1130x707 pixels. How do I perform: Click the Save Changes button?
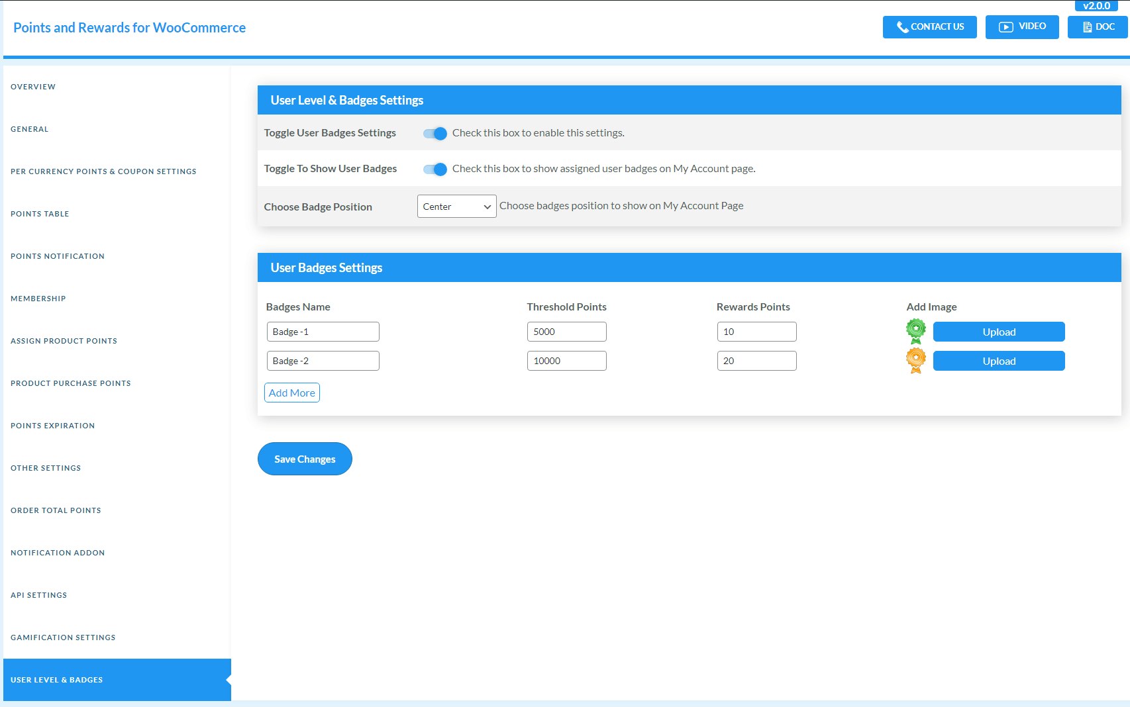[305, 459]
